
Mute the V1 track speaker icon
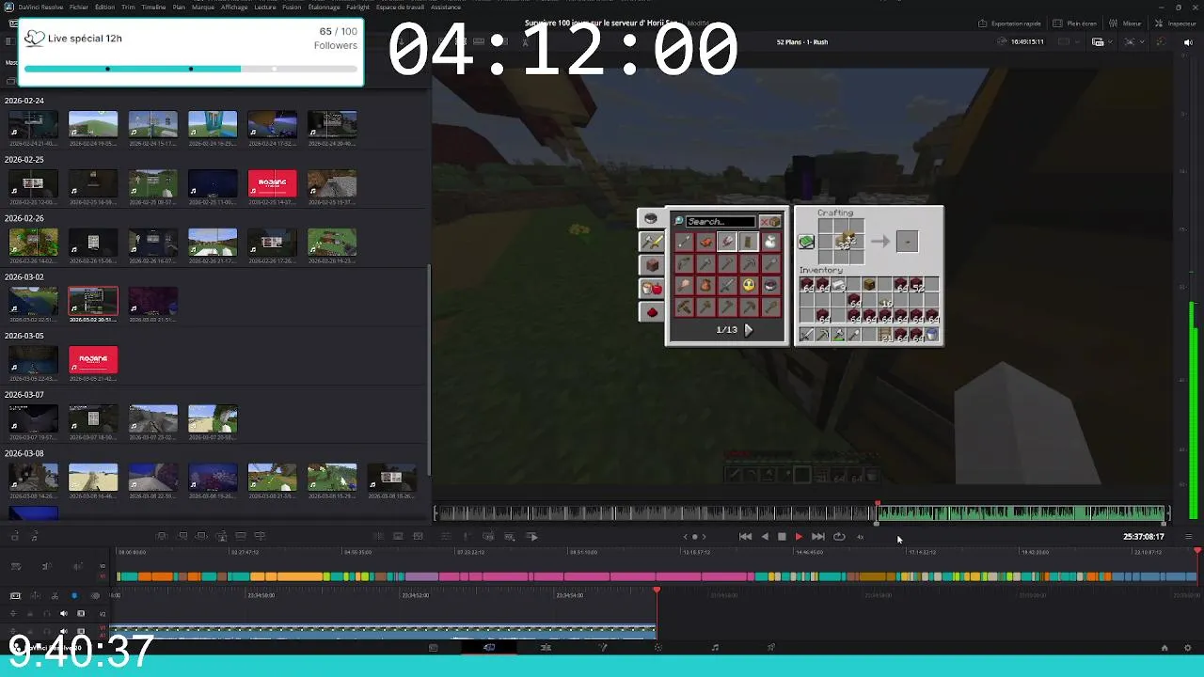coord(64,631)
